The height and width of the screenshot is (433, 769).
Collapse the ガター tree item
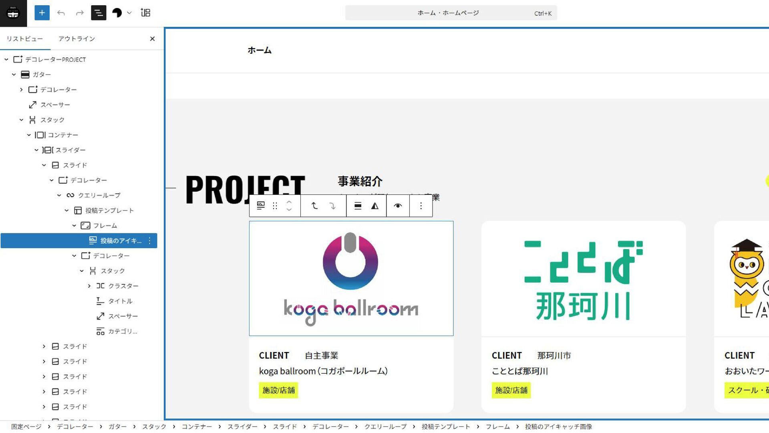click(x=14, y=75)
